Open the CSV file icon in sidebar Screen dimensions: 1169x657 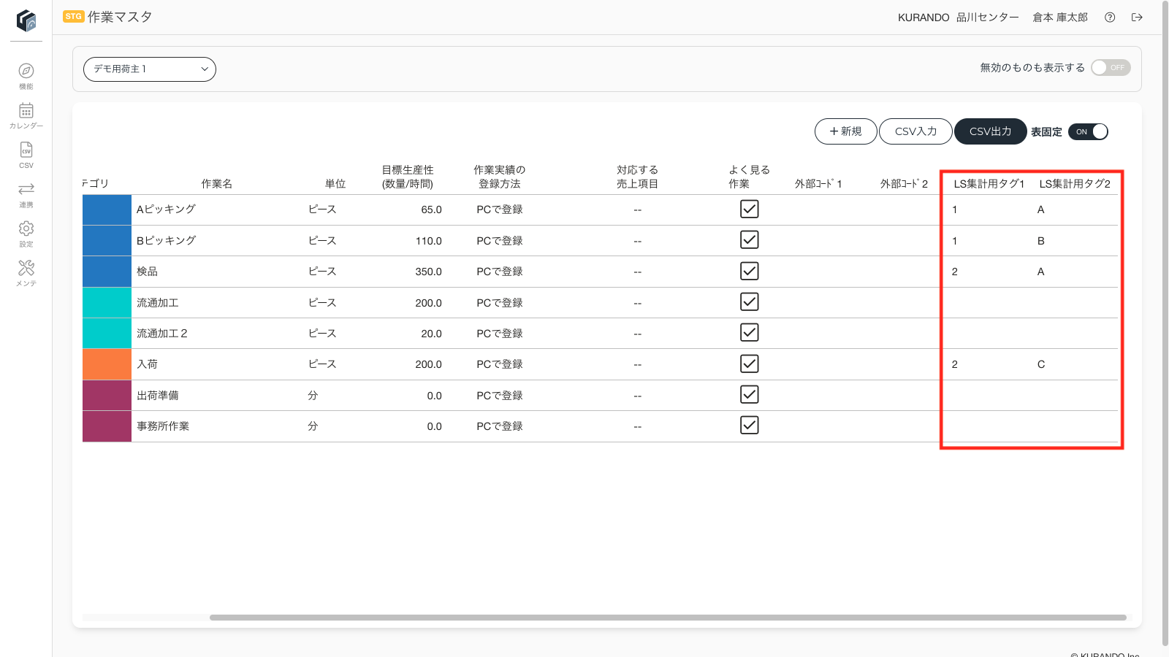26,150
